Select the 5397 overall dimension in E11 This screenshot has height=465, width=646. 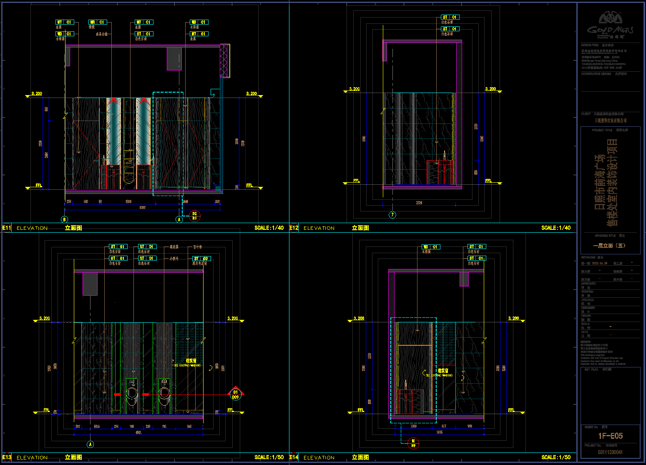(x=143, y=208)
